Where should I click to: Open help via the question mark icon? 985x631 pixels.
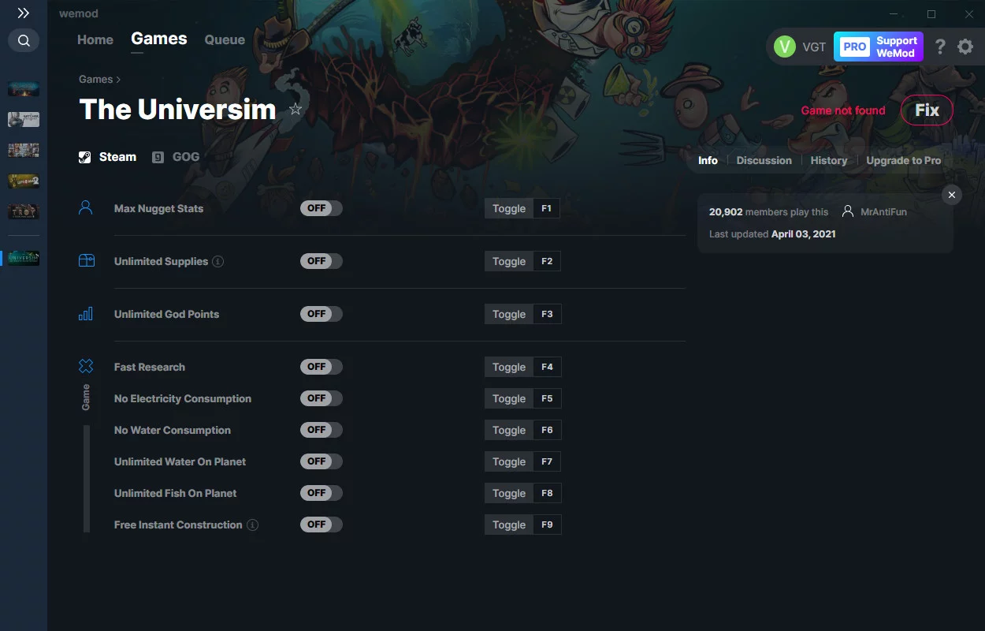(940, 47)
